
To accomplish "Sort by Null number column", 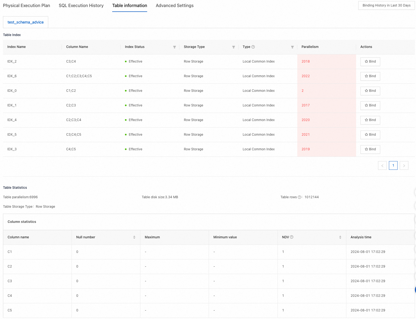I will tap(134, 237).
